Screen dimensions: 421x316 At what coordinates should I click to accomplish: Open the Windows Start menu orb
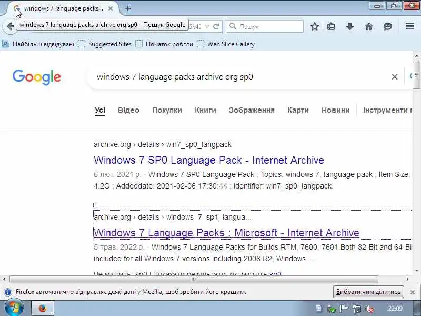(x=14, y=308)
